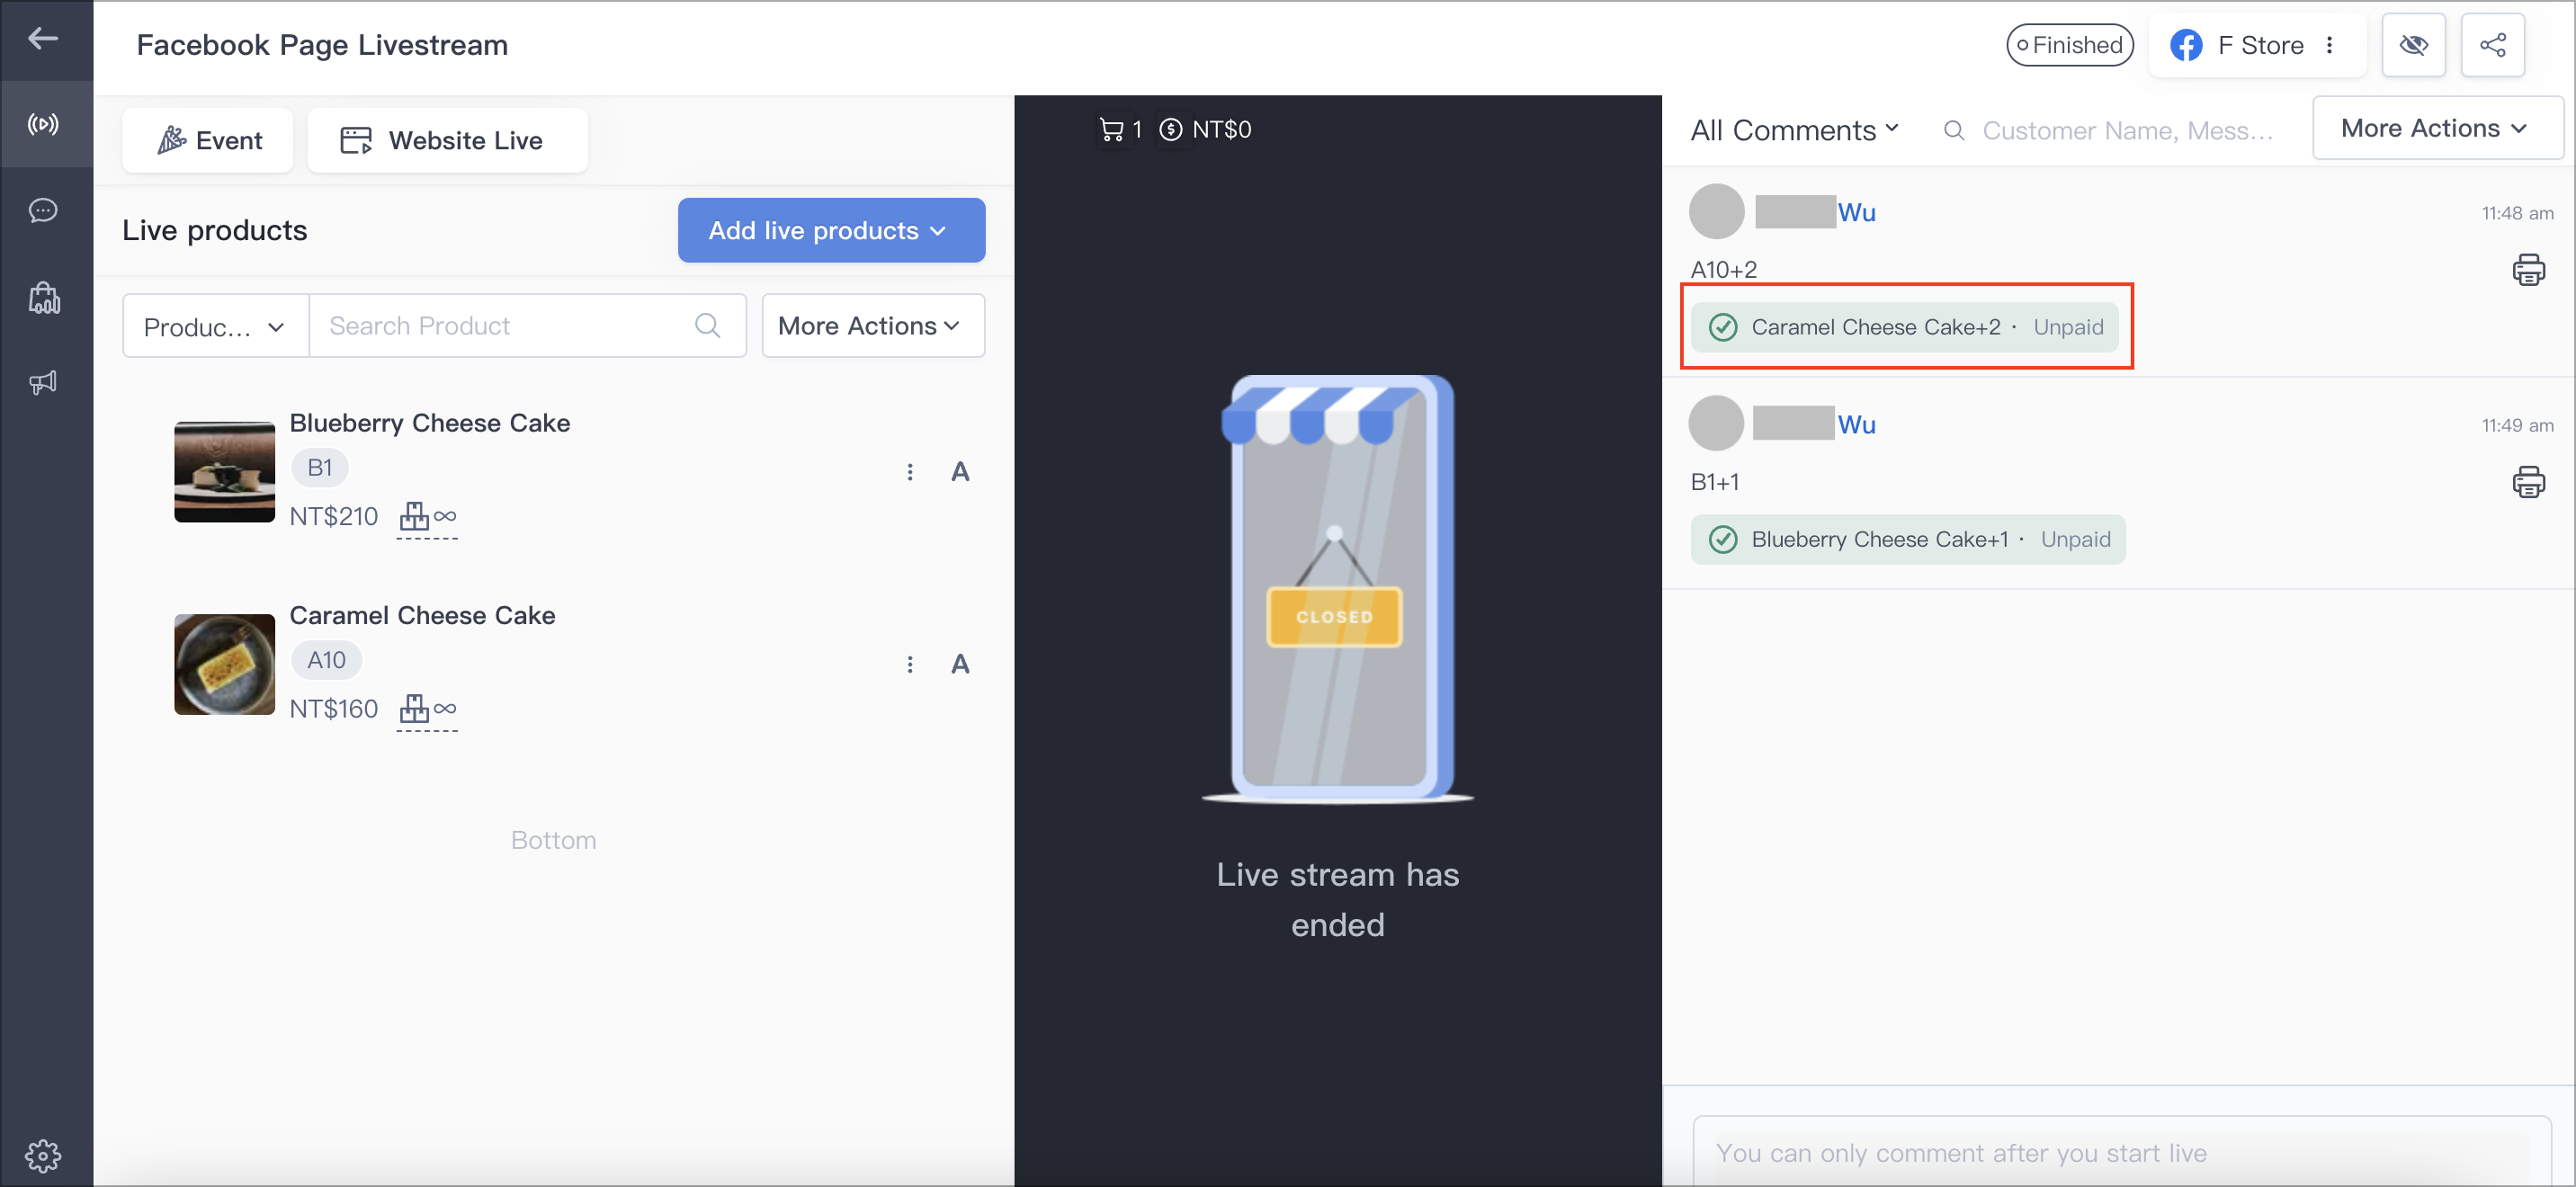Open F Store three-dot menu
Image resolution: width=2576 pixels, height=1187 pixels.
pyautogui.click(x=2329, y=45)
